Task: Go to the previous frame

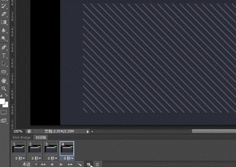Action: 52,164
